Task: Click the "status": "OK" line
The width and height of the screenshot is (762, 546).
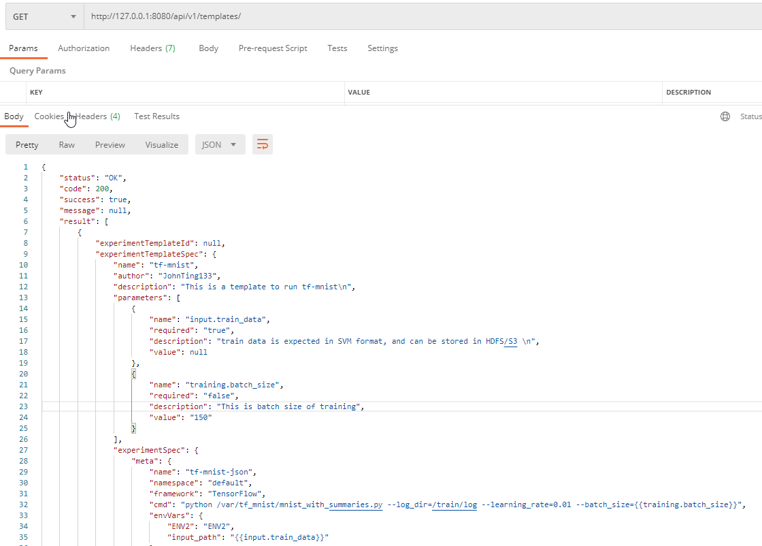Action: click(93, 178)
